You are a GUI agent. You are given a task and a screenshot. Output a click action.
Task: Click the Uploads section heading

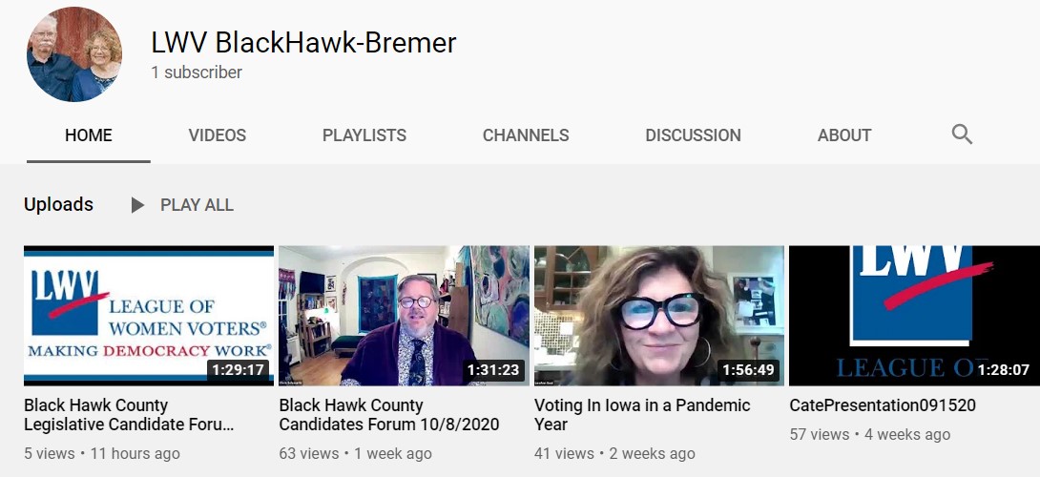(58, 204)
